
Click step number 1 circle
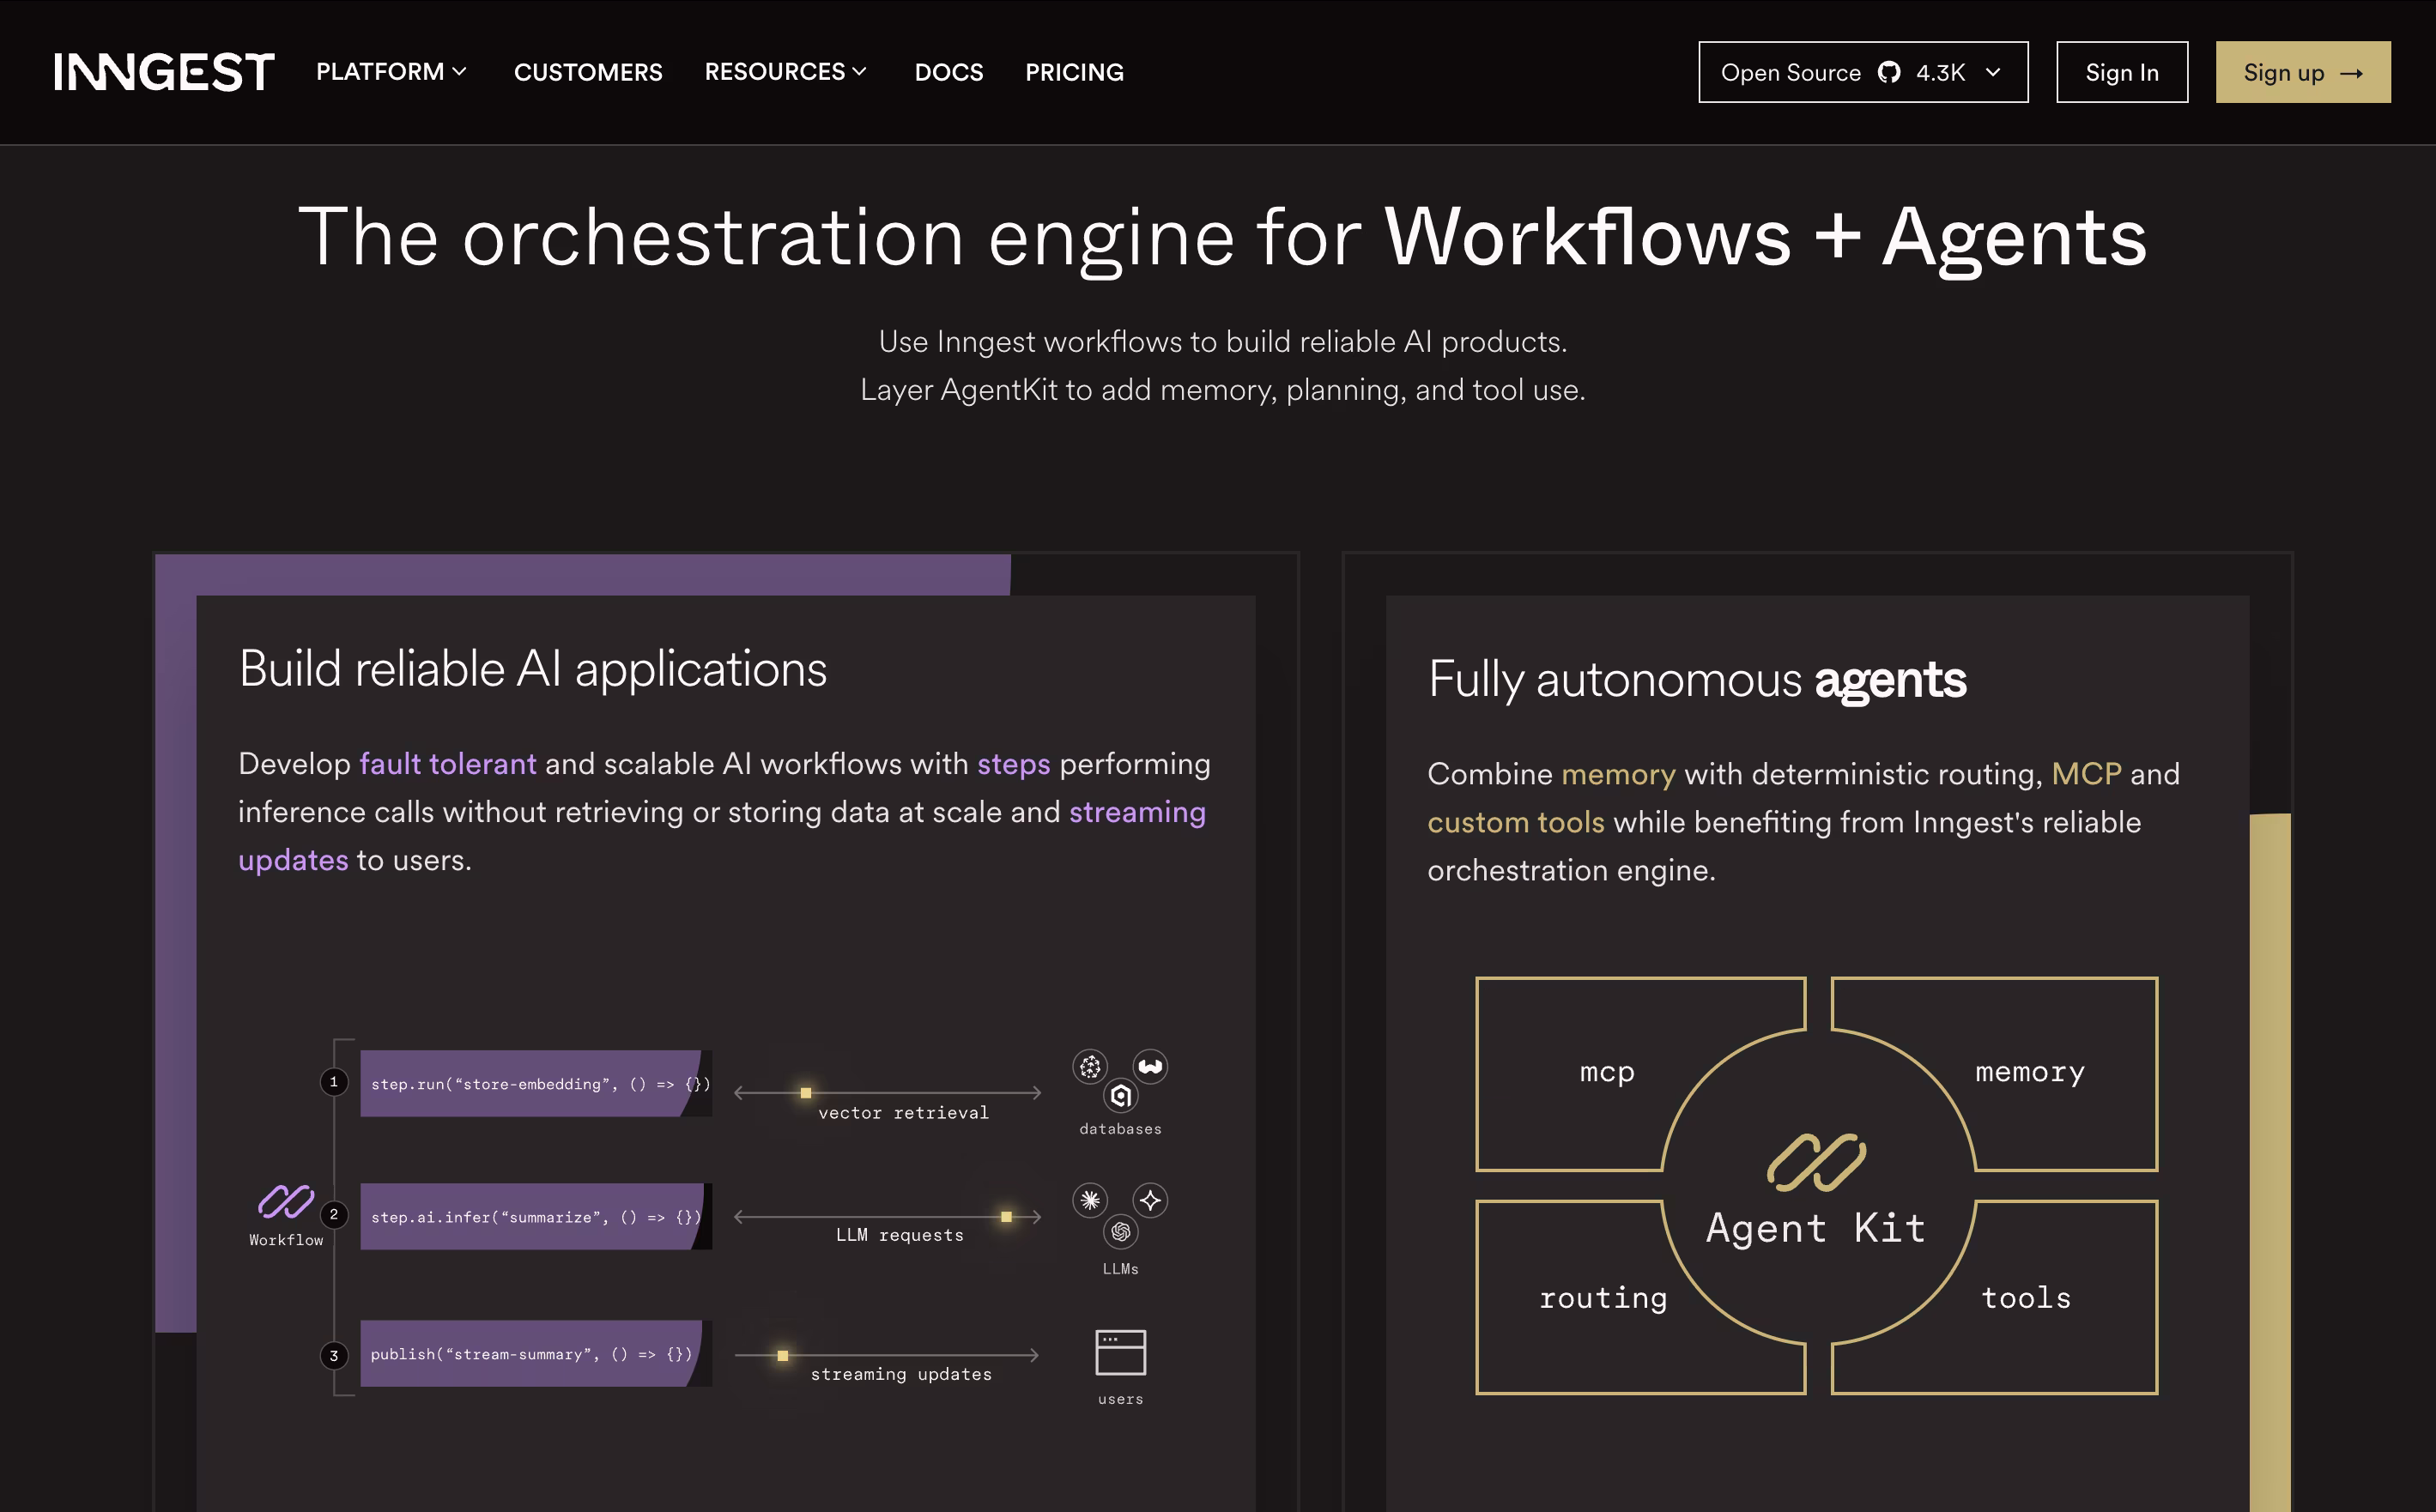pos(334,1082)
